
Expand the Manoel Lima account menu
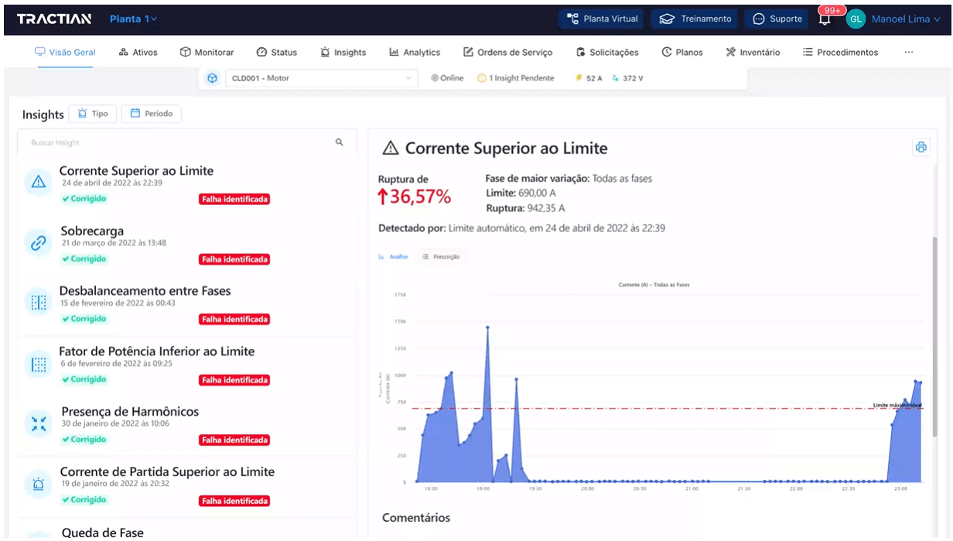906,19
